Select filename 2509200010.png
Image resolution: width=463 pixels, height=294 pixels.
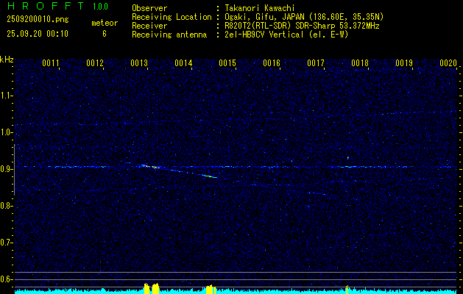(38, 20)
